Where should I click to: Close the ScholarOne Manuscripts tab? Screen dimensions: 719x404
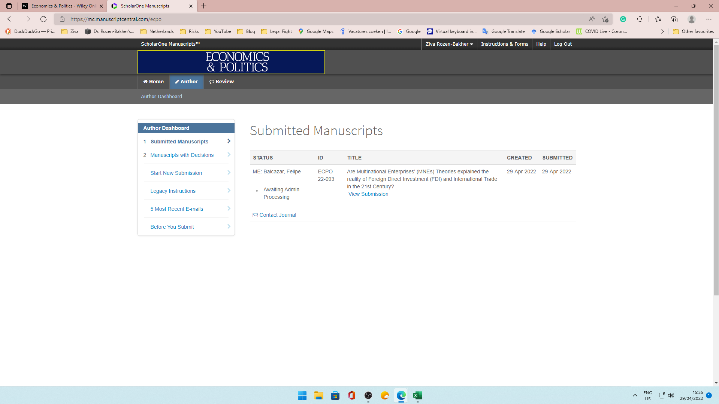(x=191, y=6)
